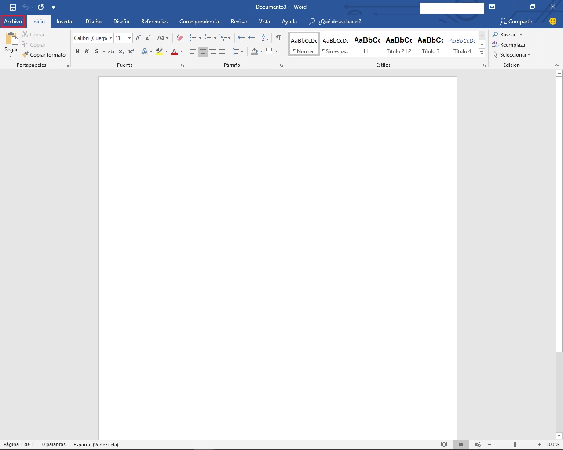This screenshot has height=450, width=563.
Task: Click Cortar in Portapapeles
Action: 33,35
